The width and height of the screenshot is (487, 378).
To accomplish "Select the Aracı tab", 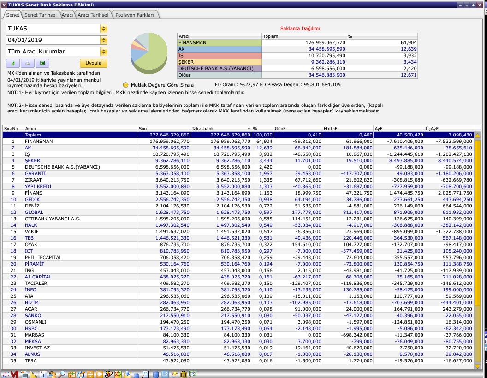I will click(x=67, y=15).
